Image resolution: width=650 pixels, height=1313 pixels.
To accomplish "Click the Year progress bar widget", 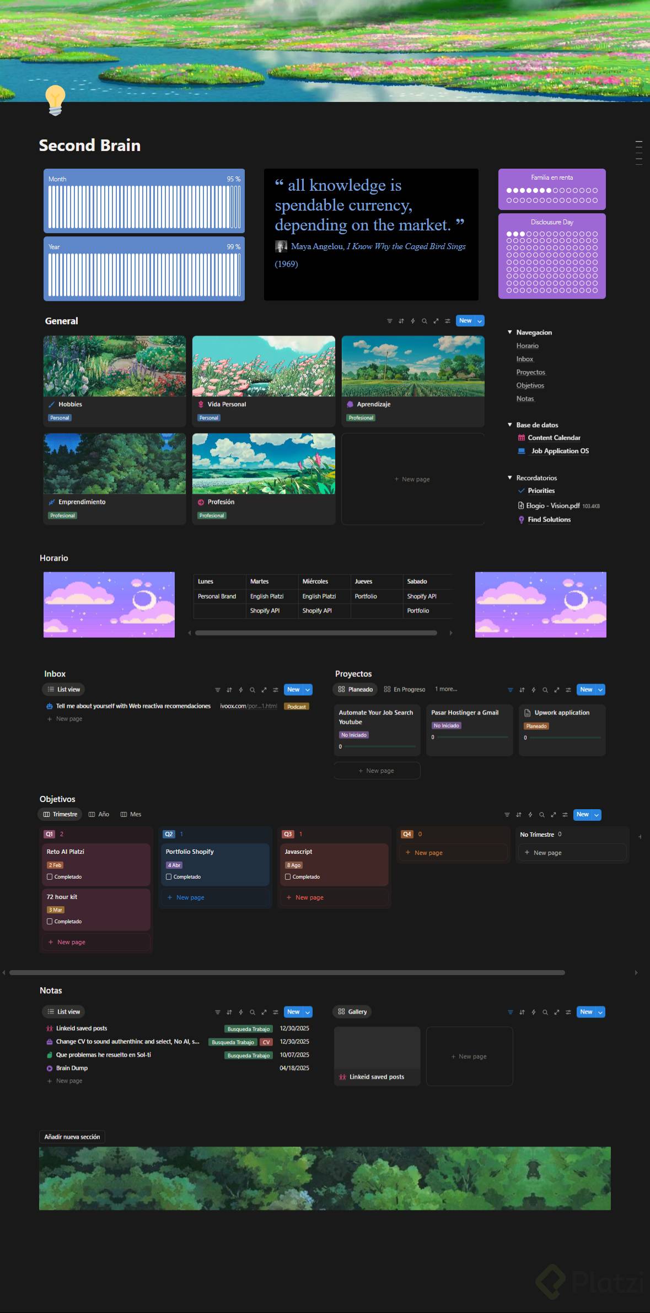I will [144, 269].
